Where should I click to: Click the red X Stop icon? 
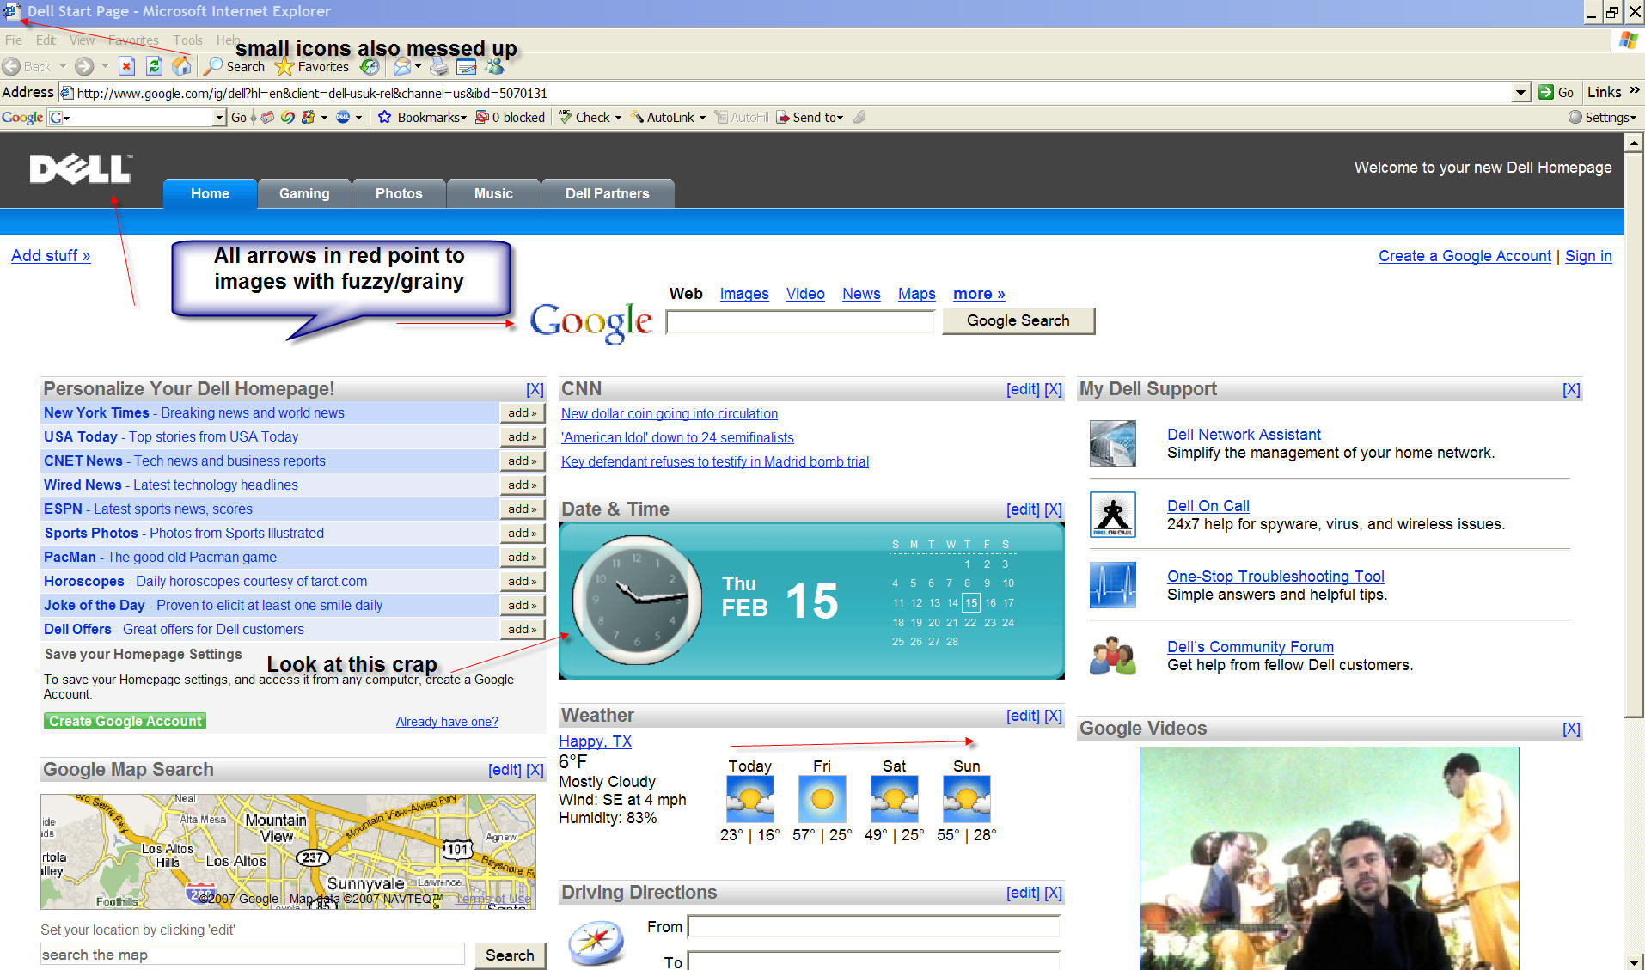point(126,66)
